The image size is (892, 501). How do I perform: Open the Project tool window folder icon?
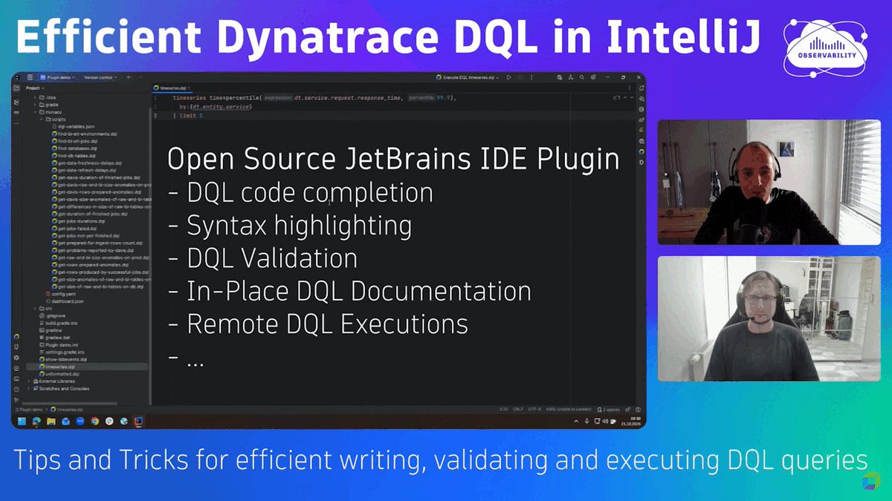click(x=16, y=88)
